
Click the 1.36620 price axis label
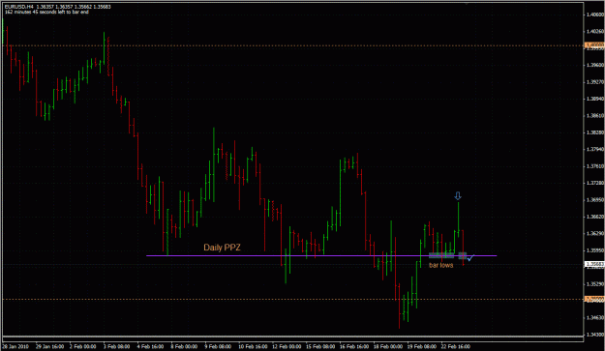click(x=595, y=217)
